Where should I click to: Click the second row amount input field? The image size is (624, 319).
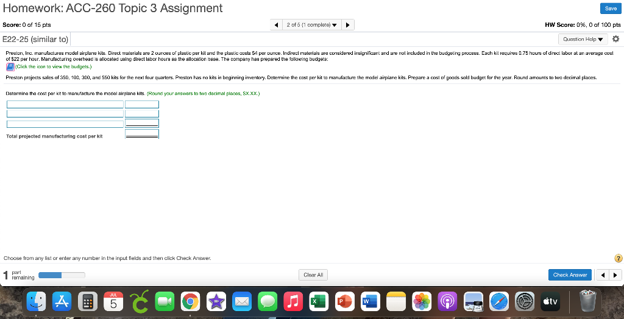point(141,114)
